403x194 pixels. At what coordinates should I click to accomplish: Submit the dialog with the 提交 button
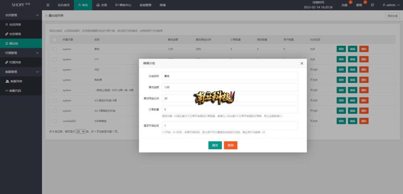point(215,145)
